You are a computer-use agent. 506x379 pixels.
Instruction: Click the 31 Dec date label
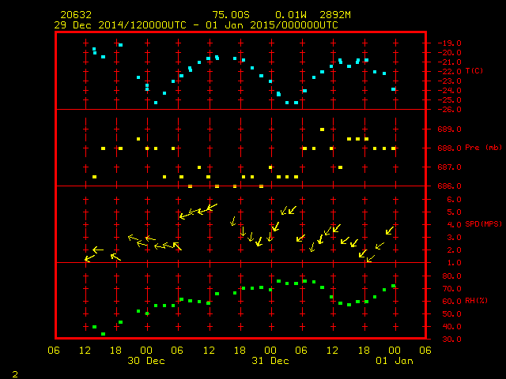[x=270, y=361]
